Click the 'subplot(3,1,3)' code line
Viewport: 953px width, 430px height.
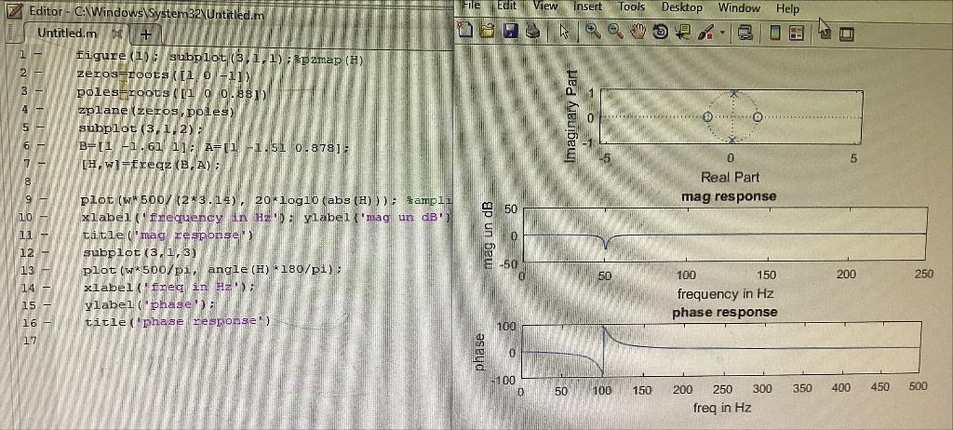point(141,252)
